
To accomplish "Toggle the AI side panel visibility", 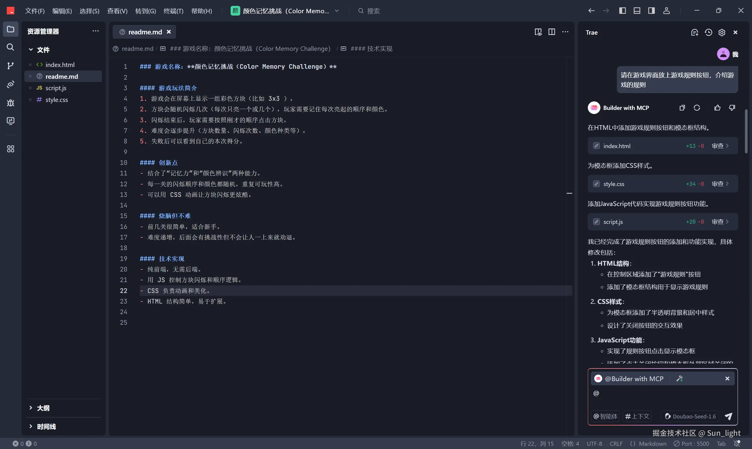I will point(651,11).
